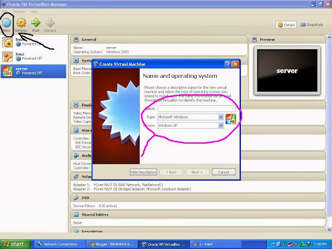Click the green Start arrow icon
This screenshot has width=332, height=249.
click(x=36, y=23)
